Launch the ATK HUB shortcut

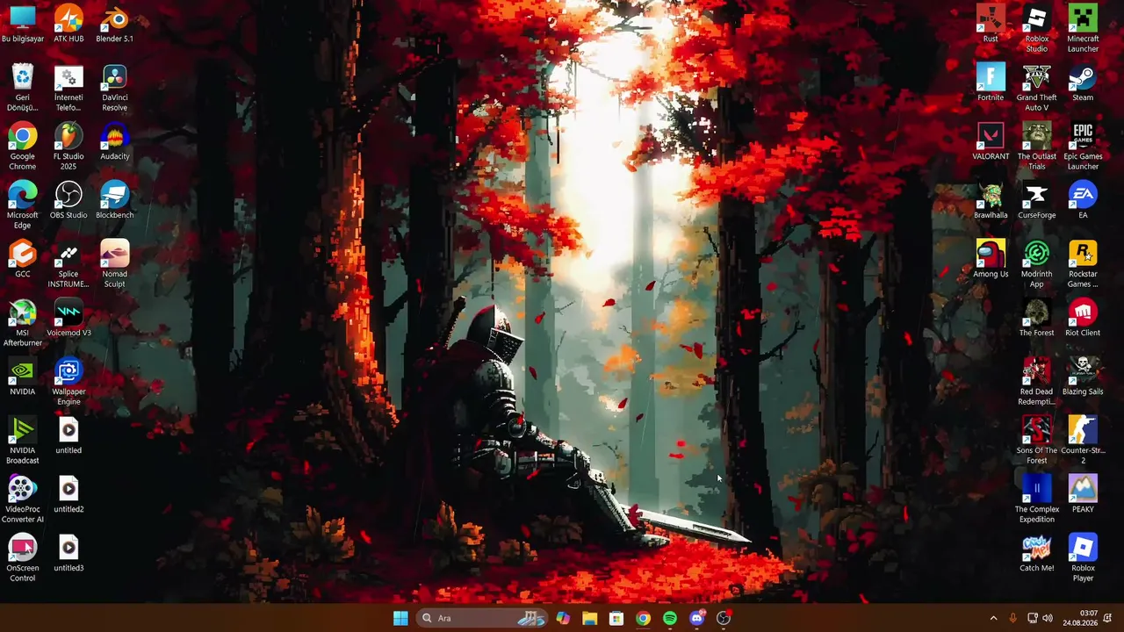coord(68,24)
